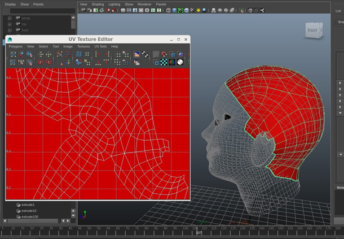Click the timeline current frame marker at 107

tap(199, 232)
